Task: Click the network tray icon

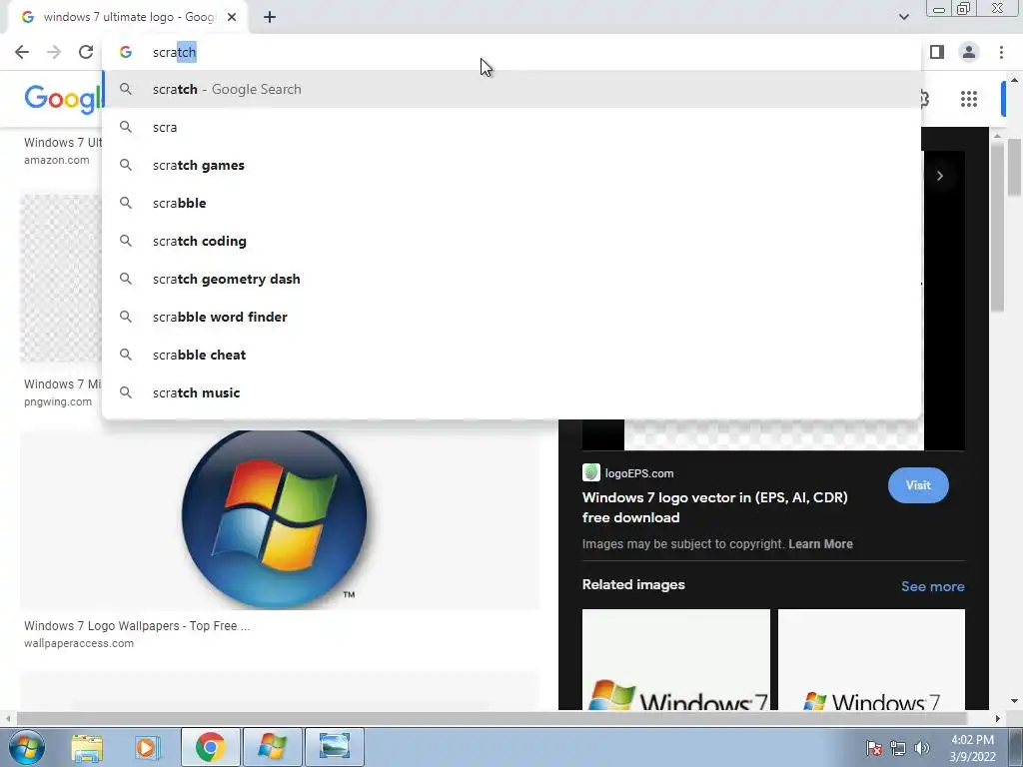Action: (x=898, y=748)
